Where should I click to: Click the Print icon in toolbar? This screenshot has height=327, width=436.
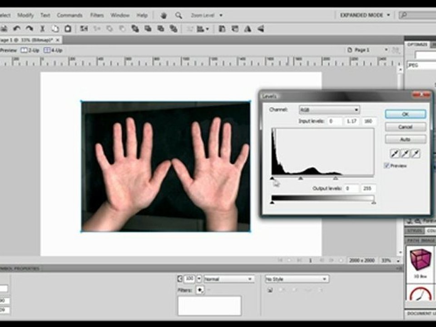pos(4,29)
